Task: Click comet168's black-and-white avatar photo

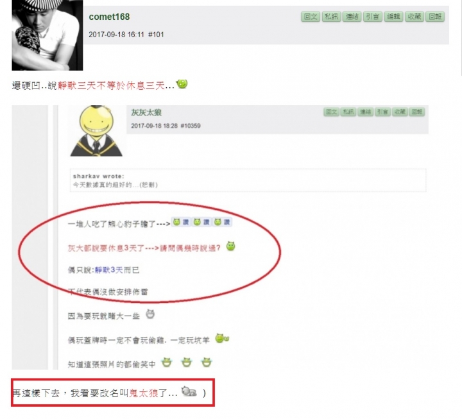Action: point(47,35)
